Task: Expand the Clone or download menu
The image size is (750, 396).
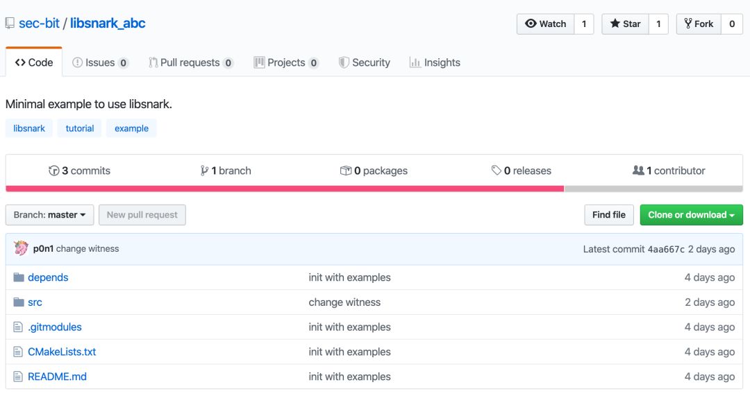Action: 691,215
